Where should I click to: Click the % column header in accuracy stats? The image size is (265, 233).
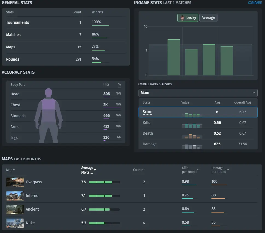pos(119,84)
